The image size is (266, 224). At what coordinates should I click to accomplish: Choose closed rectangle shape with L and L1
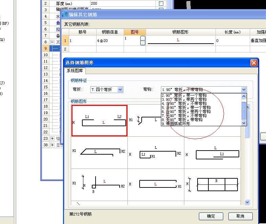click(x=212, y=153)
